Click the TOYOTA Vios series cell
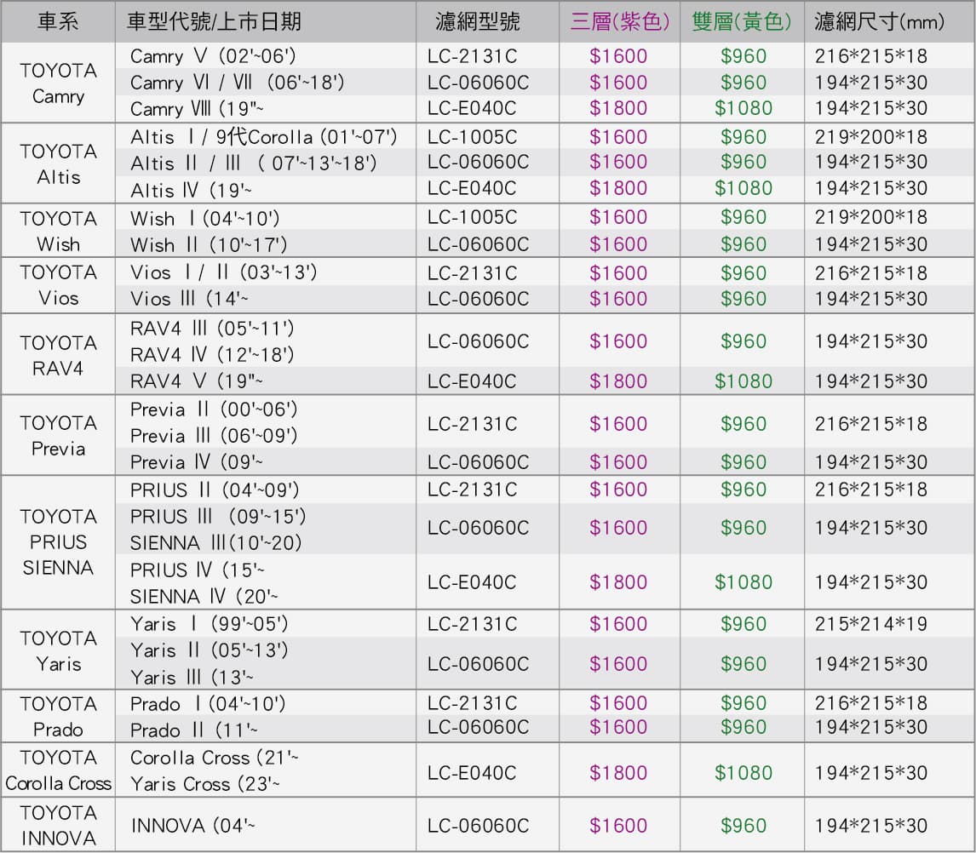This screenshot has width=976, height=853. (58, 285)
